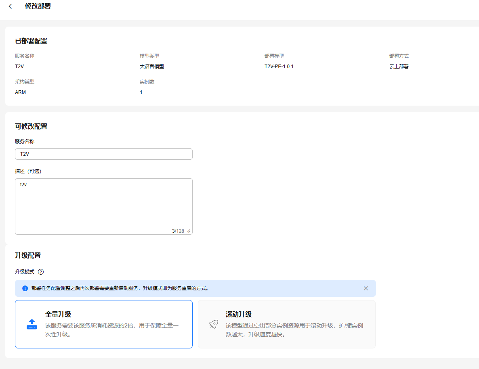Dismiss the upgrade mode info banner

tap(366, 288)
